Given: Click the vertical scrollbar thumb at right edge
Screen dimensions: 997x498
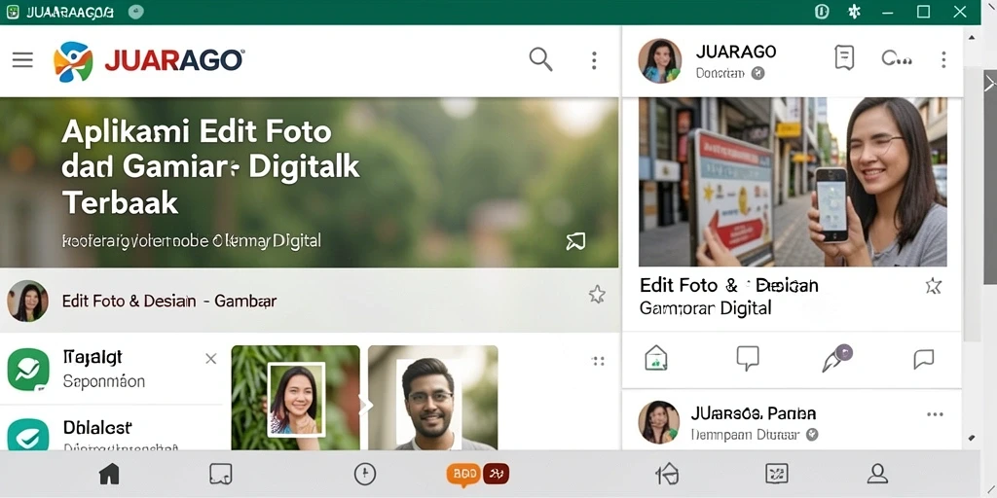Looking at the screenshot, I should [x=989, y=178].
